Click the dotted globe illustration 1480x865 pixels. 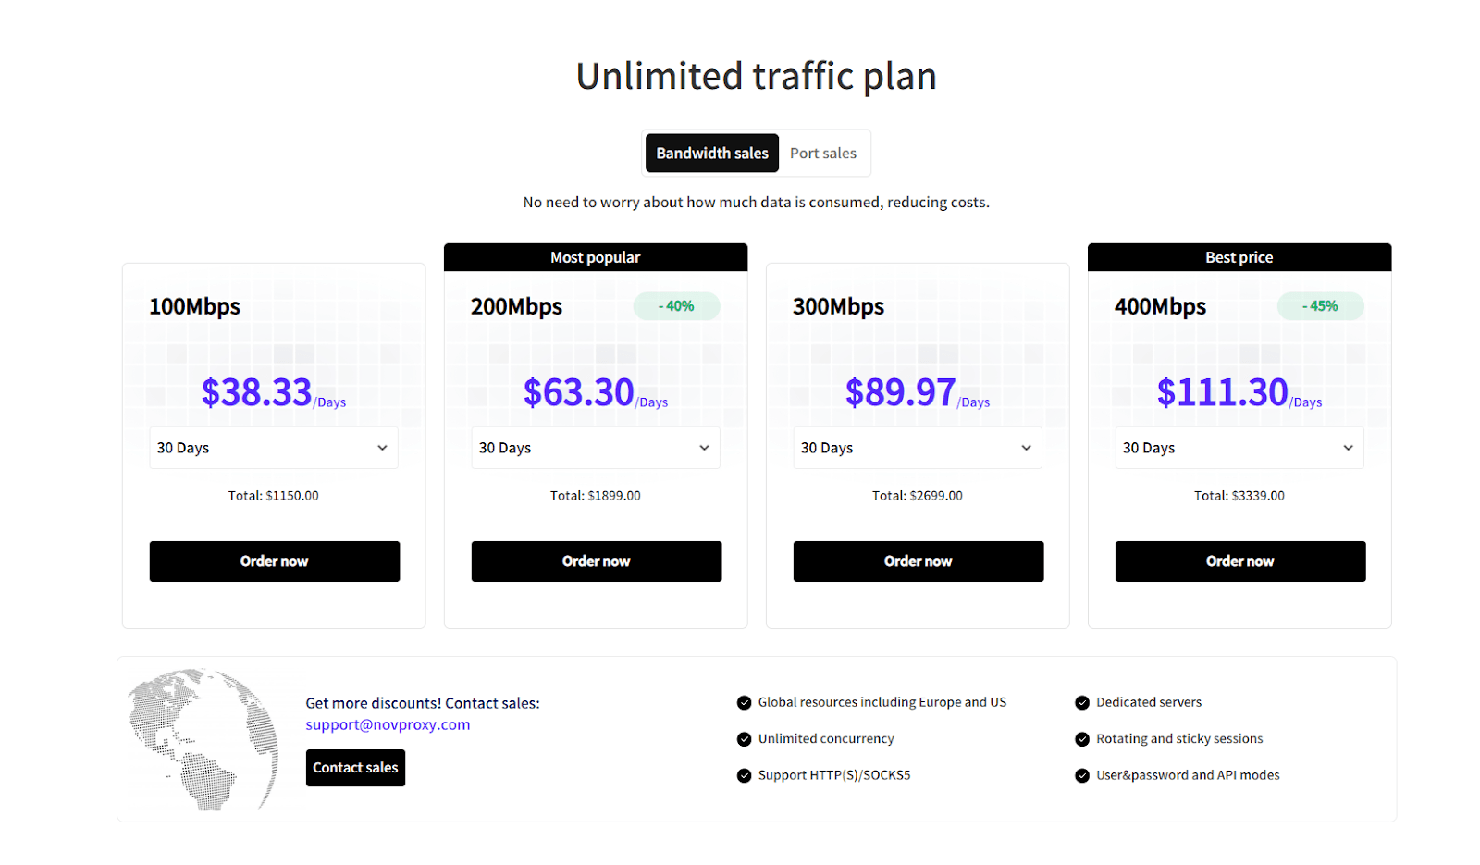[203, 738]
